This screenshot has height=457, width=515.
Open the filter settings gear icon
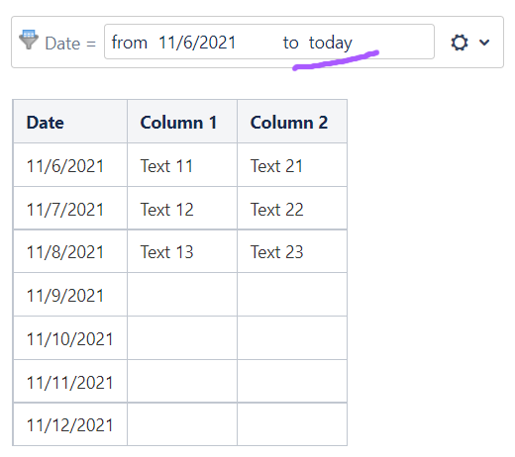(460, 43)
